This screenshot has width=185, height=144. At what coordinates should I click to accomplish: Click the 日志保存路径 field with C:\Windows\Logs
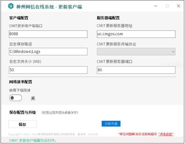click(48, 52)
